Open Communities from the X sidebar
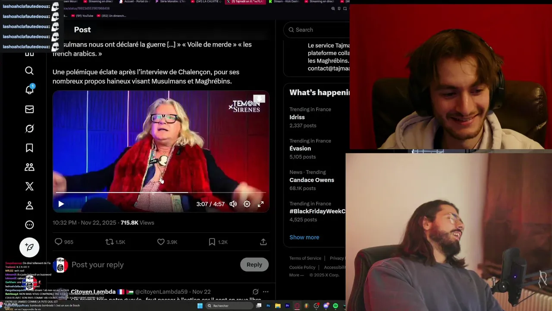Viewport: 552px width, 311px height. 29,167
